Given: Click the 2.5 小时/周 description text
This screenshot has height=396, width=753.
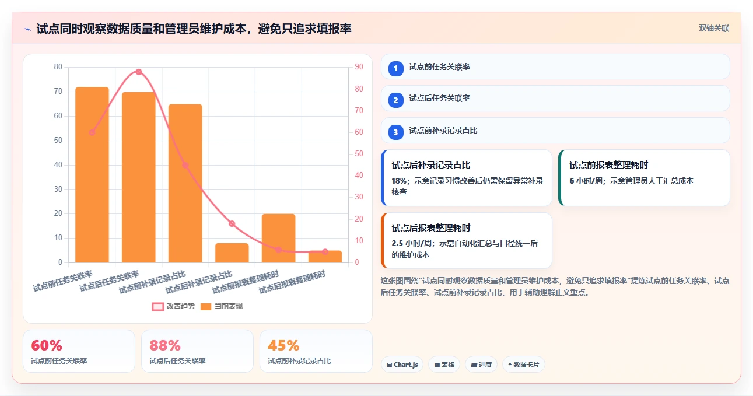Looking at the screenshot, I should pos(465,249).
